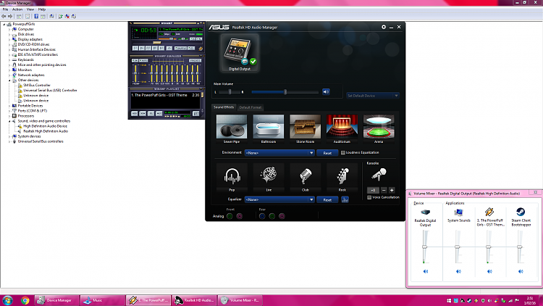
Task: Click scan for hardware changes toolbar icon
Action: [51, 16]
